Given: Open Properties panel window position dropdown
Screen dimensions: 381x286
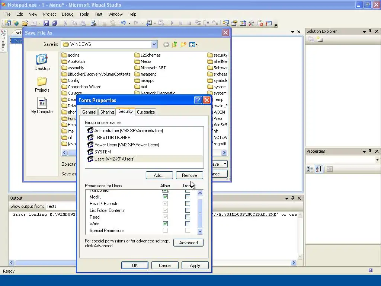Looking at the screenshot, I should (364, 152).
